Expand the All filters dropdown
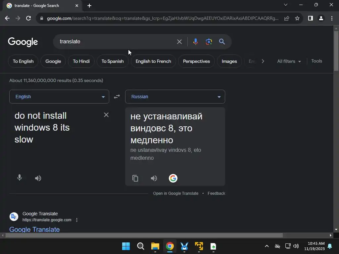The height and width of the screenshot is (254, 339). point(289,61)
